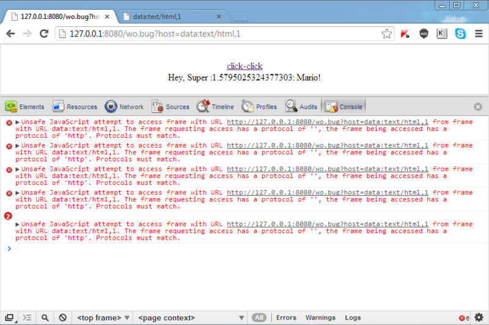Click the error count indicator in status bar
The image size is (489, 325).
click(464, 318)
